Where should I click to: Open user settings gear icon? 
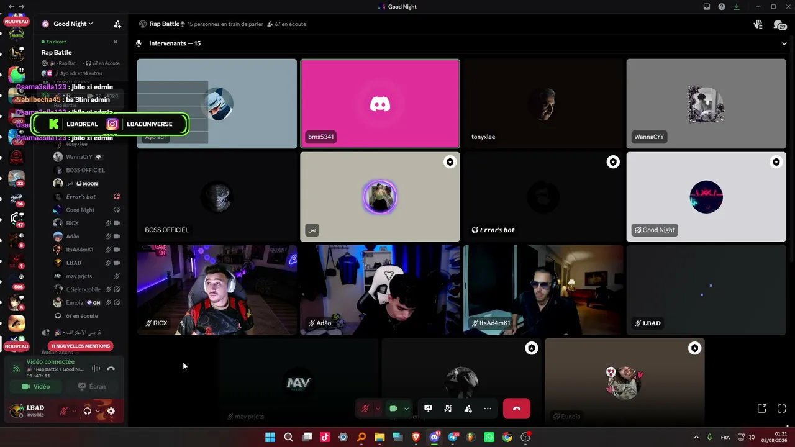click(111, 411)
